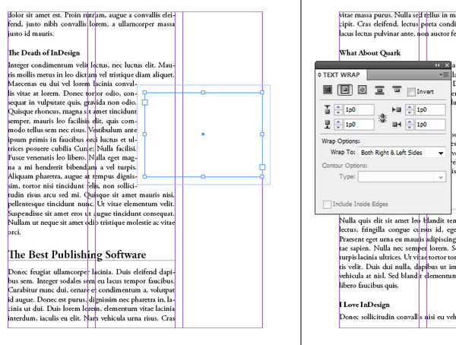Click heading 'The Best Publishing Software'
The height and width of the screenshot is (345, 456).
tap(77, 255)
